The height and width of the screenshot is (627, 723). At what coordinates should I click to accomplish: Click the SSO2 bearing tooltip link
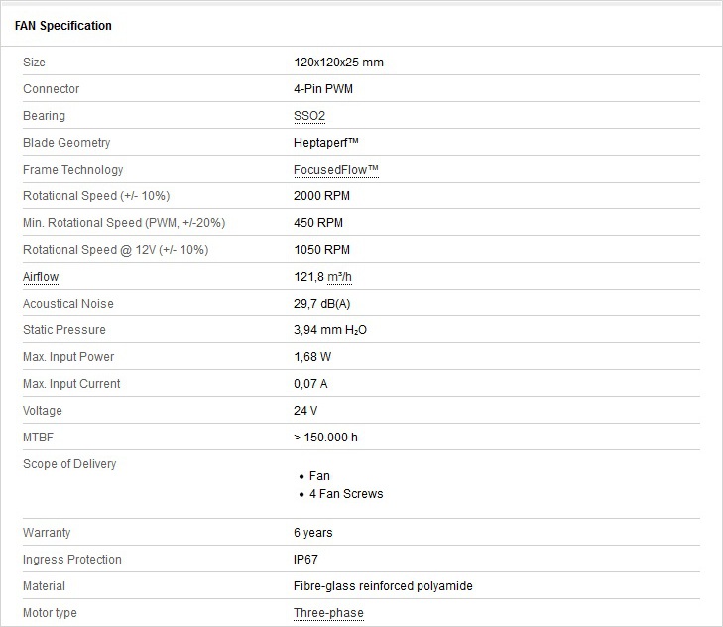point(309,116)
